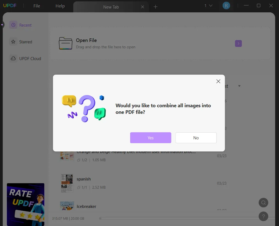Maximize the UPDF window

(259, 5)
